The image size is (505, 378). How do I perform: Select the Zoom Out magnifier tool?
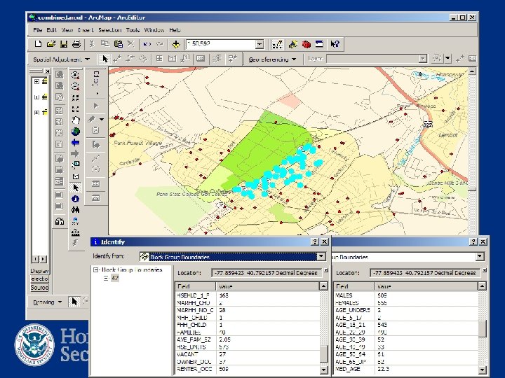(x=75, y=86)
